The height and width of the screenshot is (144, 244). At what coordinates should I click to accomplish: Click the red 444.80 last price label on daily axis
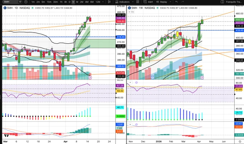point(121,21)
